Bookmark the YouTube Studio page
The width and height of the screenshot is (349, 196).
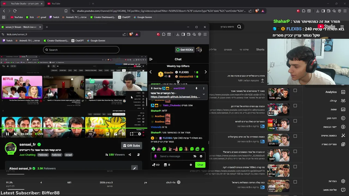point(66,11)
